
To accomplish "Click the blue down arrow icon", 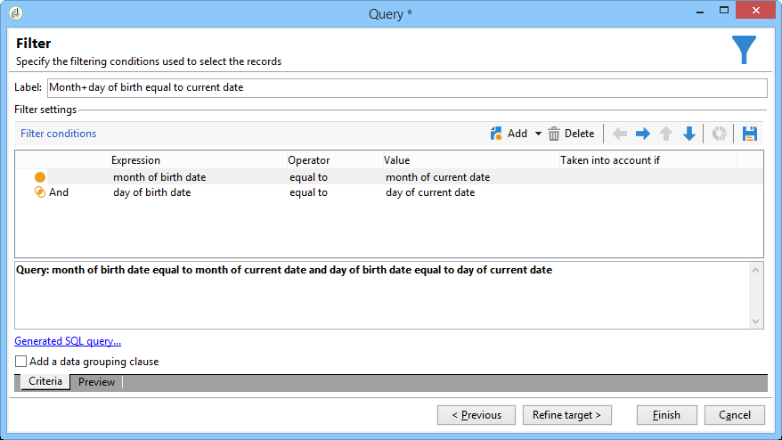I will 688,134.
